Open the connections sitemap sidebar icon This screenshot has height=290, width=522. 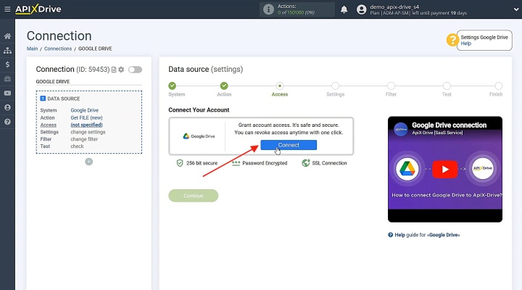coord(7,50)
